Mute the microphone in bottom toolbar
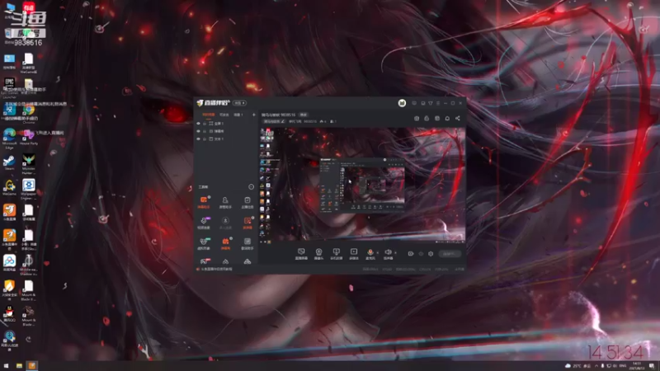Image resolution: width=660 pixels, height=371 pixels. pos(370,254)
